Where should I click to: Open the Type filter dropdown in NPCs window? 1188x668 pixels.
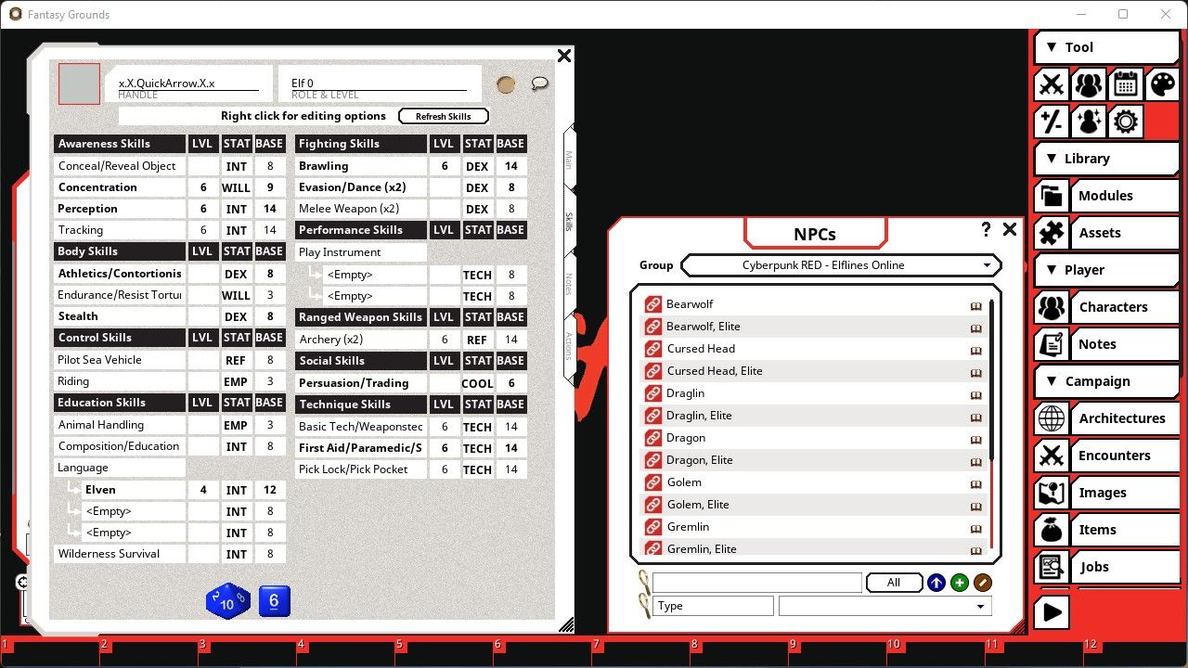coord(885,606)
